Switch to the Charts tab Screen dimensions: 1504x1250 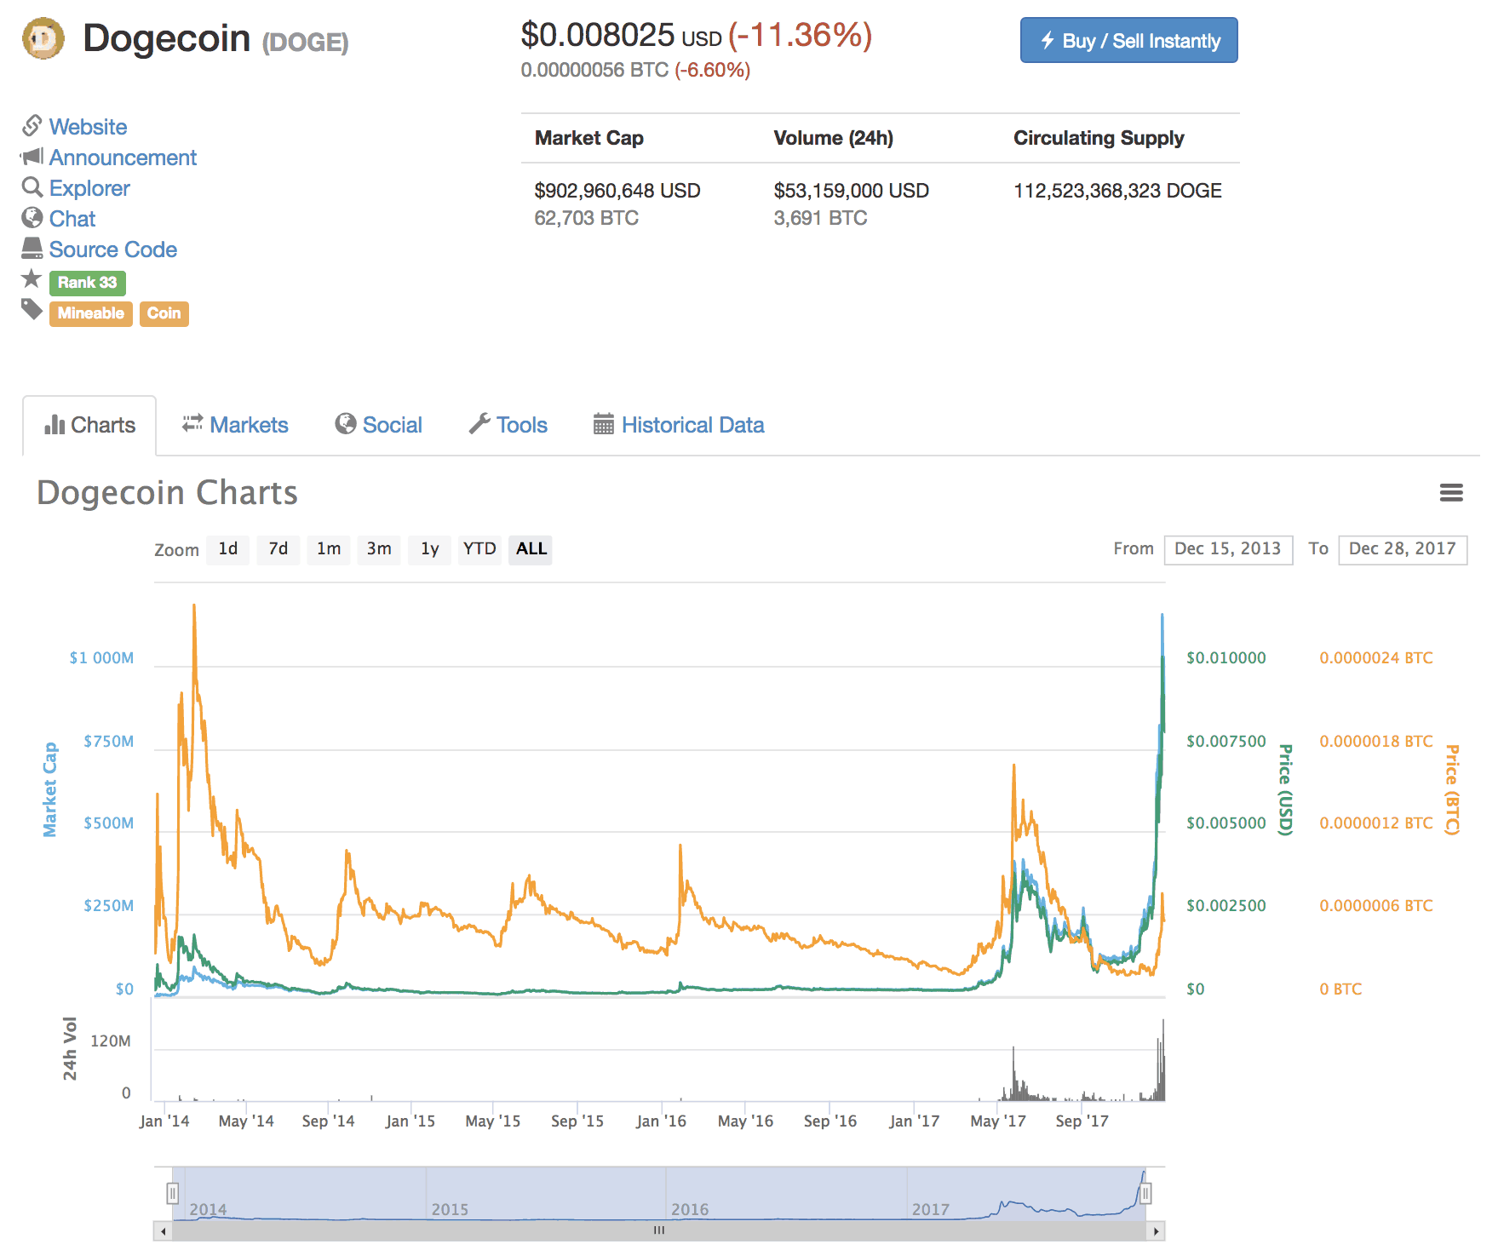coord(89,425)
